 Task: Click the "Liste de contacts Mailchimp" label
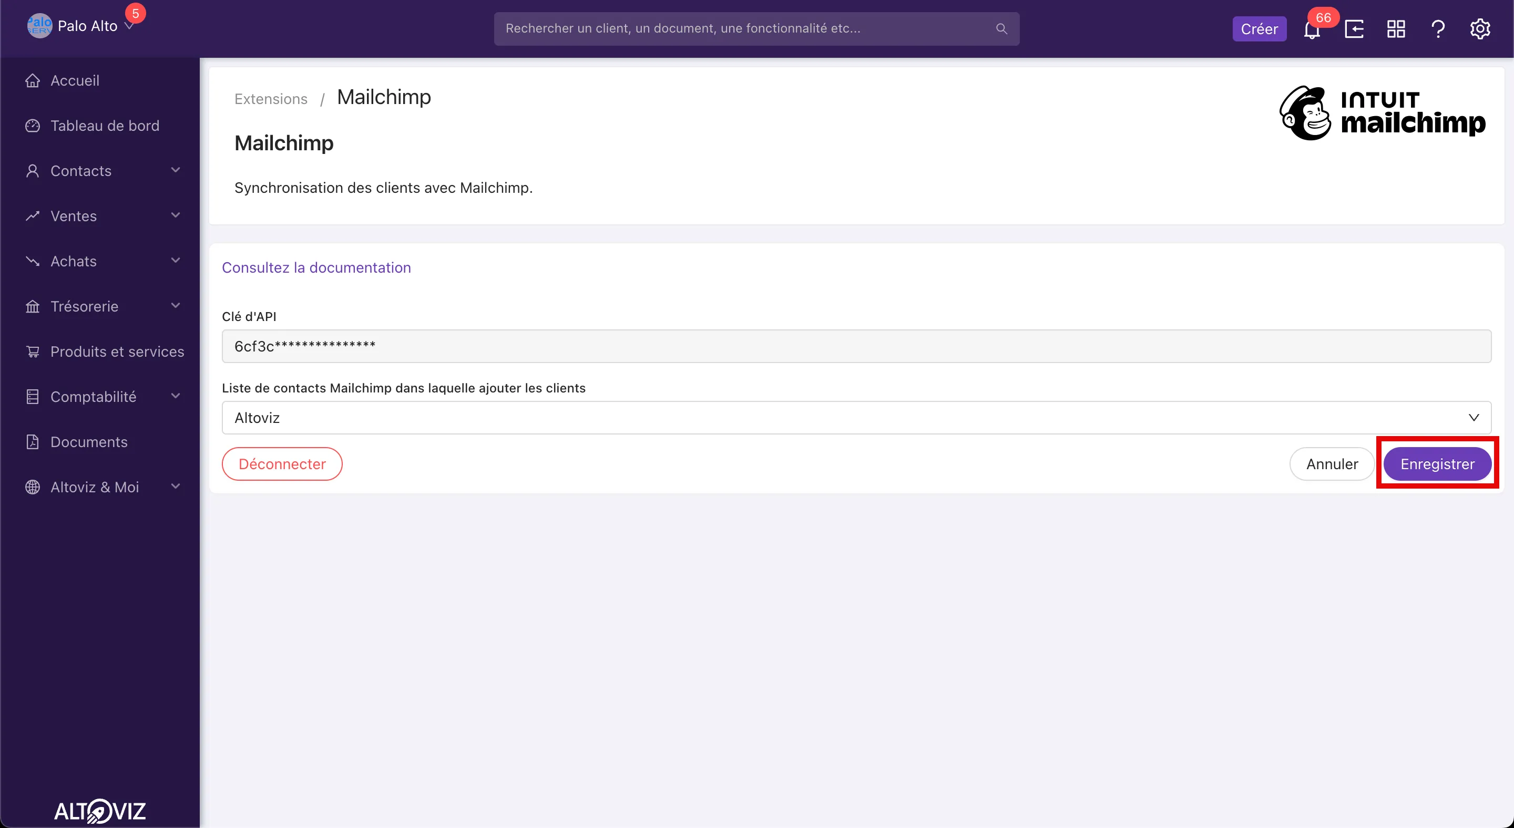pyautogui.click(x=404, y=388)
